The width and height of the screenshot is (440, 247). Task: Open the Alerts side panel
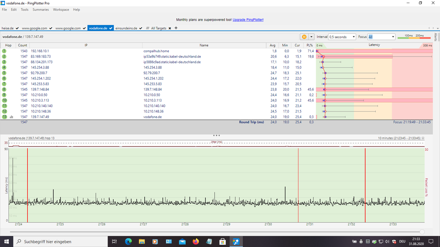coord(436,37)
